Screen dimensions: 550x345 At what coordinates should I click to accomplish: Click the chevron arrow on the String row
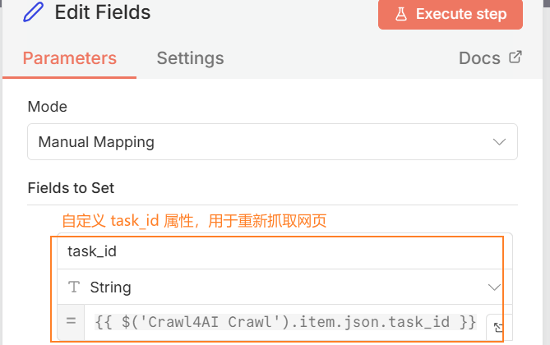tap(494, 287)
